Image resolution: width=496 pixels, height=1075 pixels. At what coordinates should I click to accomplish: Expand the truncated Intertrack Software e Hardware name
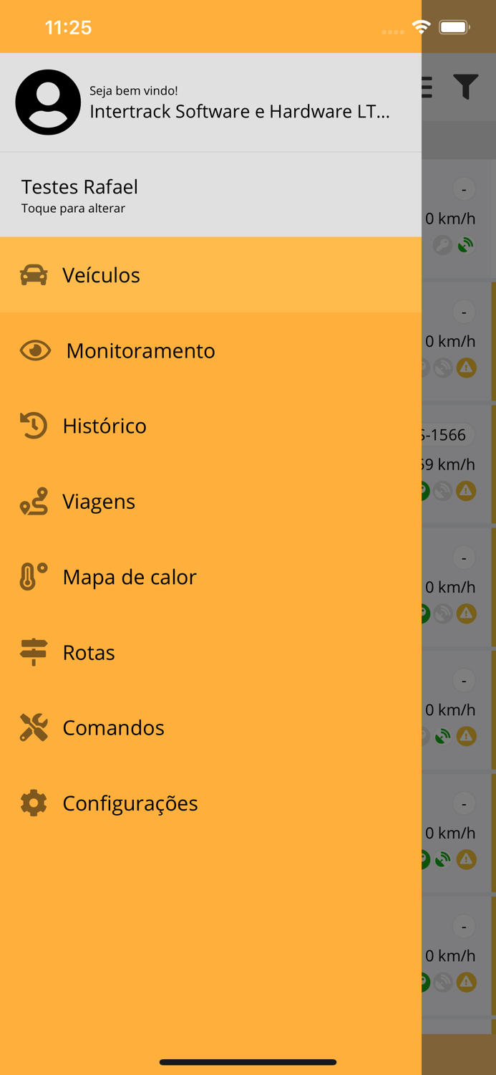tap(239, 111)
